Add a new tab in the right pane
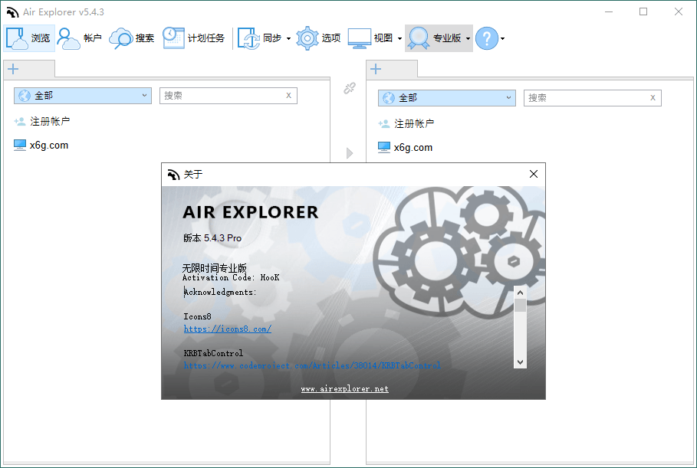This screenshot has height=468, width=697. pos(375,68)
